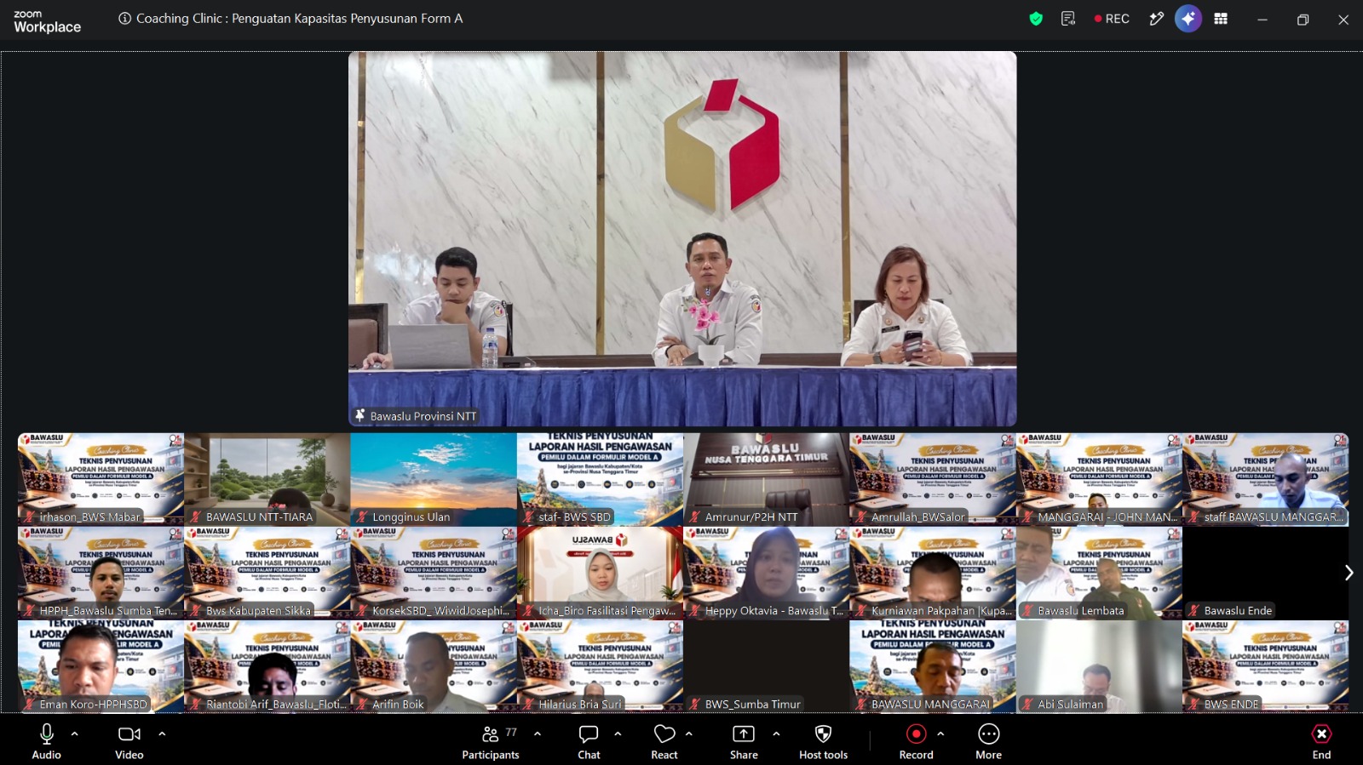Expand the React options caret
1363x765 pixels.
click(x=689, y=734)
